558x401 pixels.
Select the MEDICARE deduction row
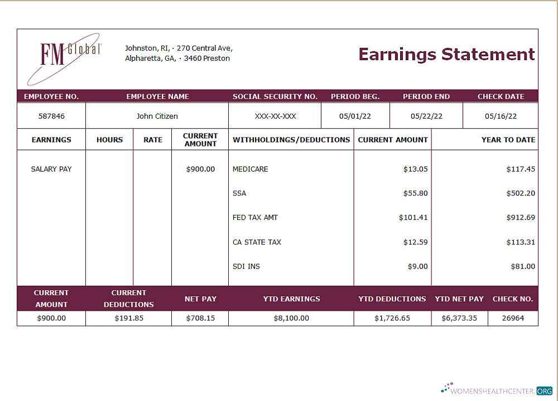(x=250, y=169)
